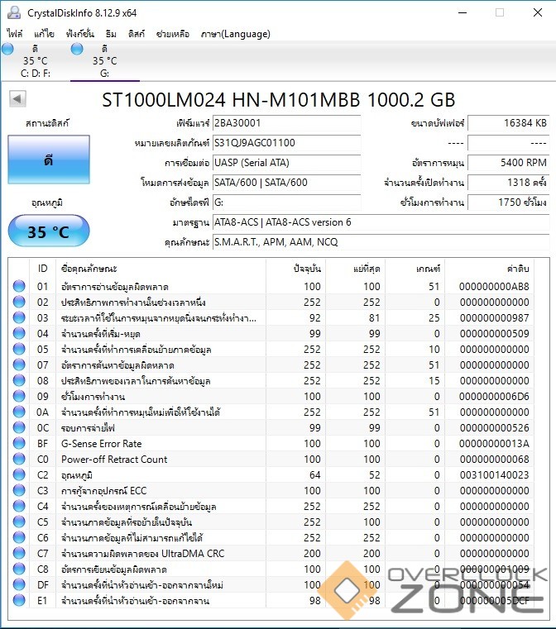Click the status orb for attribute 0A

19,412
